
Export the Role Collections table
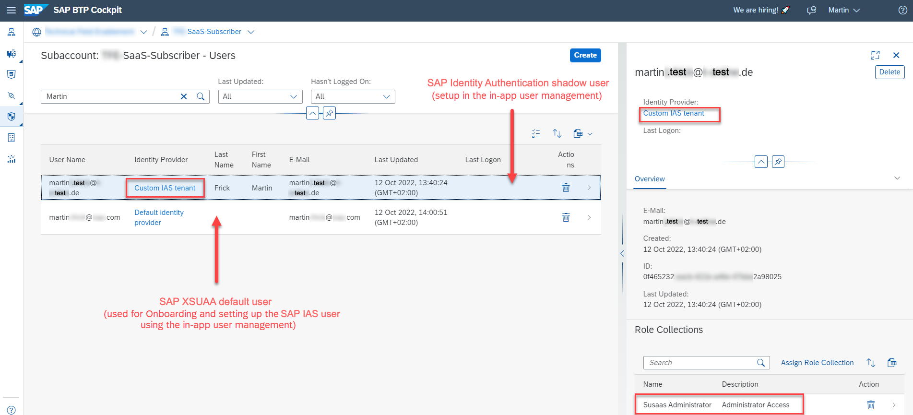pyautogui.click(x=892, y=363)
